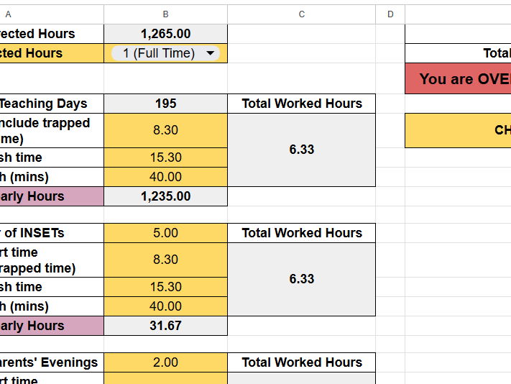
Task: Select column A header
Action: (52, 14)
